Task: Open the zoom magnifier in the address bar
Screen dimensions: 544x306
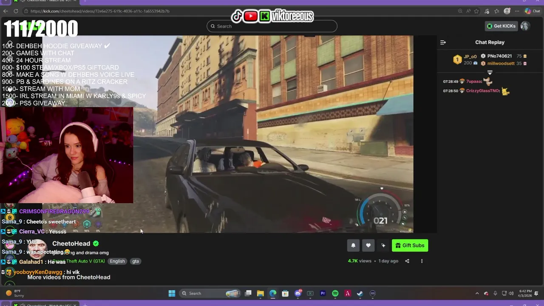Action: point(461,11)
